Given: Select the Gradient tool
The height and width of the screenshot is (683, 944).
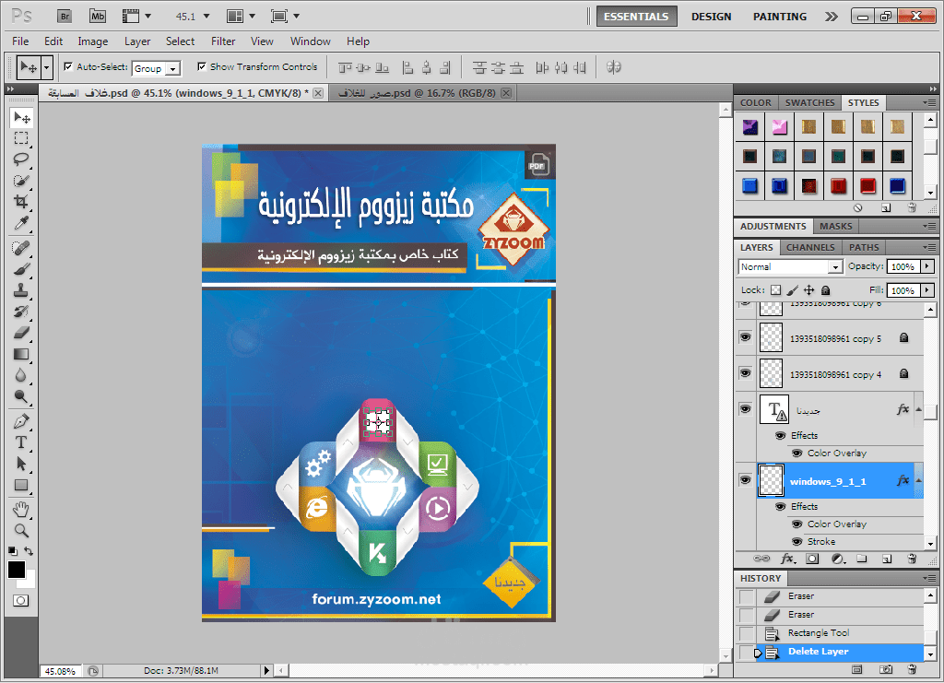Looking at the screenshot, I should tap(21, 354).
